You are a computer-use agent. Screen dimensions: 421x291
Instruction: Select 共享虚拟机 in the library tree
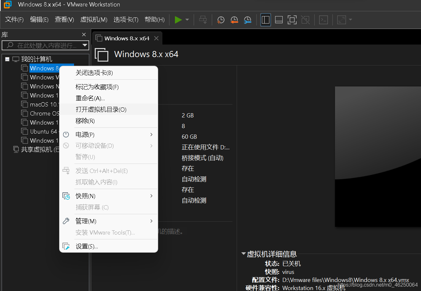tap(40, 149)
